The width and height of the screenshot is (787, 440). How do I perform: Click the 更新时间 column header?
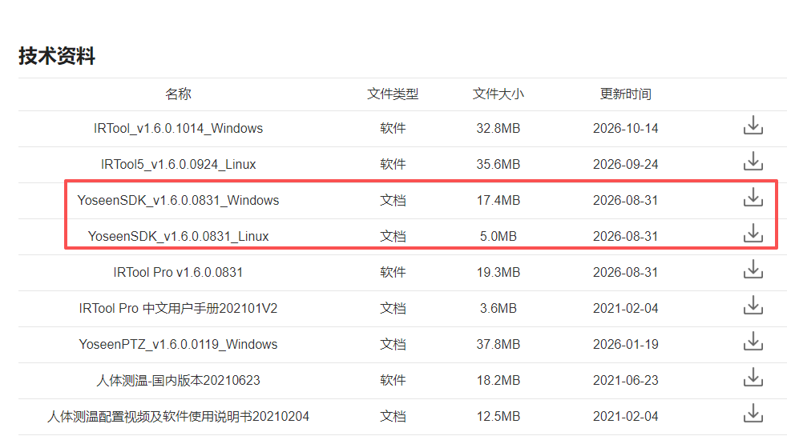pyautogui.click(x=625, y=94)
